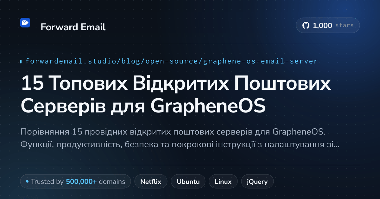Select the jQuery tag

(257, 182)
